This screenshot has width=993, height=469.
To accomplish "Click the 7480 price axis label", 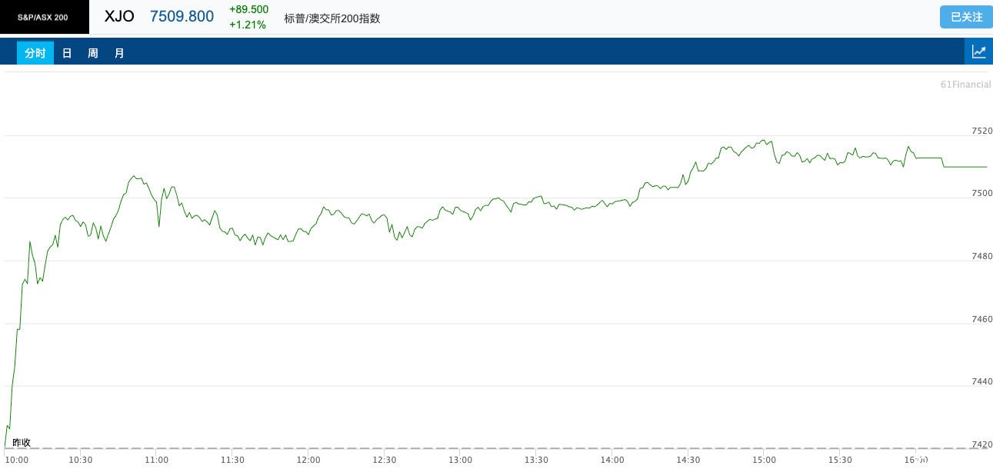I will (x=981, y=256).
